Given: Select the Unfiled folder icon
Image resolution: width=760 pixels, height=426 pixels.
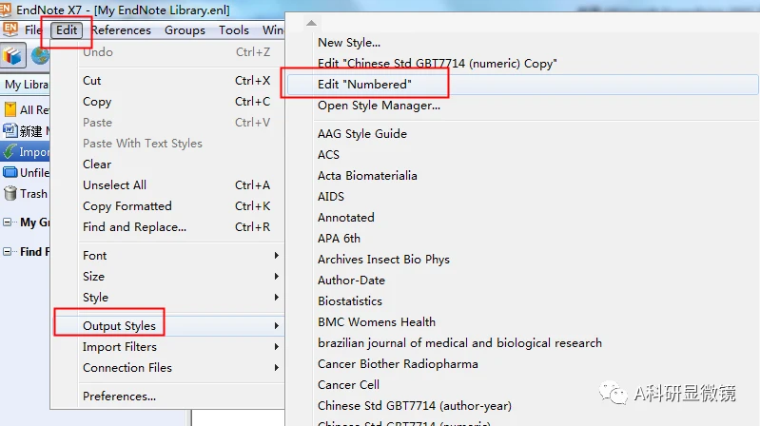Looking at the screenshot, I should pyautogui.click(x=10, y=172).
